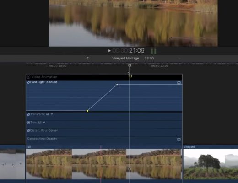Click the Vineyard clip name label
The height and width of the screenshot is (183, 238).
[189, 147]
